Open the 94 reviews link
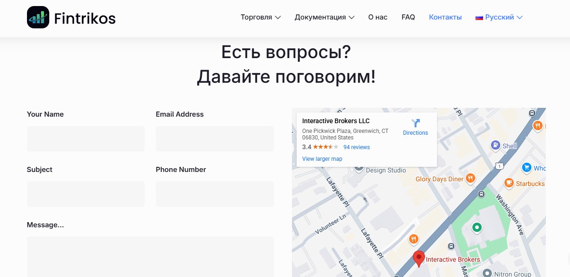Screen dimensions: 570x277 [357, 147]
